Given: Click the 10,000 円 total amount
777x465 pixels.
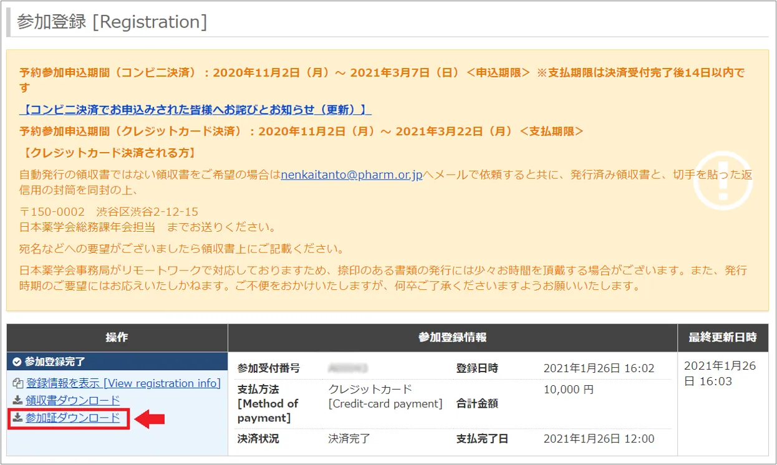Looking at the screenshot, I should pyautogui.click(x=569, y=390).
